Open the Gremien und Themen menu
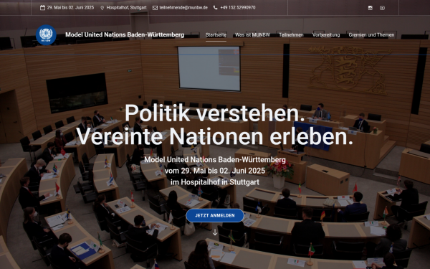The width and height of the screenshot is (430, 269). coord(371,35)
